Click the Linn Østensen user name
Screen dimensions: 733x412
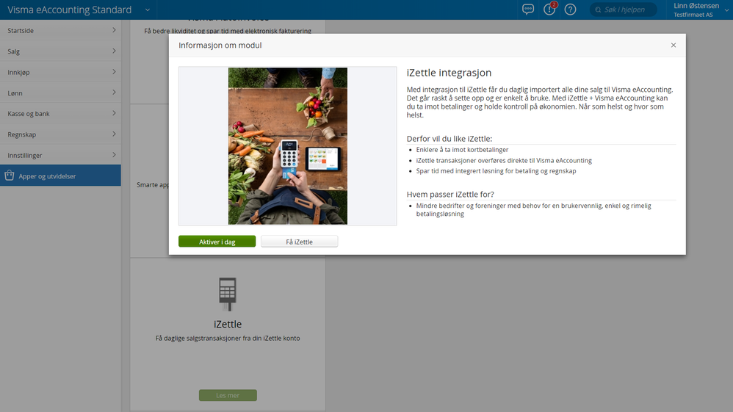click(696, 6)
